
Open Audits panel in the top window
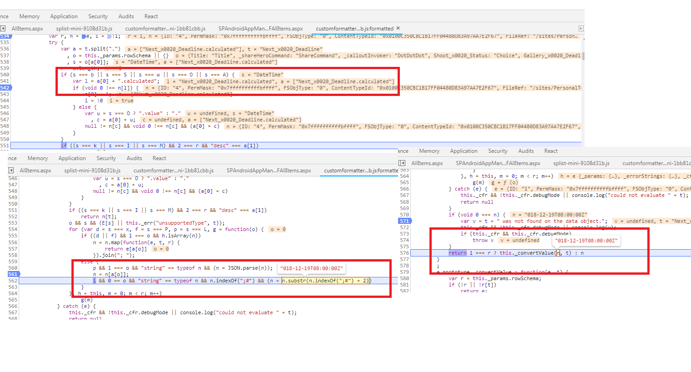click(126, 16)
